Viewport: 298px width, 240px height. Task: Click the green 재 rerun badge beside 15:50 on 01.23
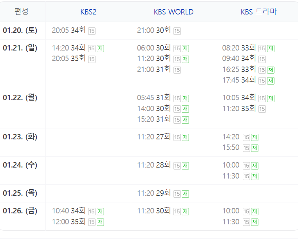tap(255, 148)
